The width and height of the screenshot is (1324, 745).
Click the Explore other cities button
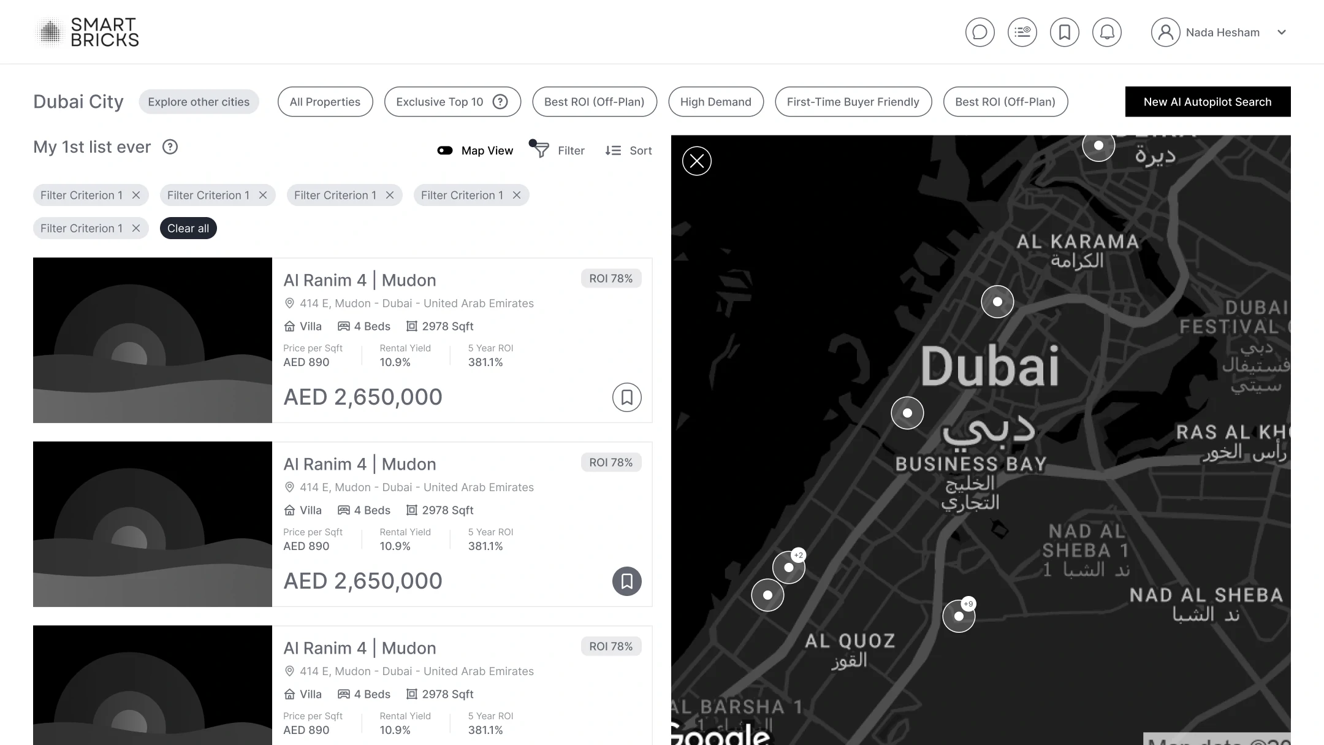199,102
